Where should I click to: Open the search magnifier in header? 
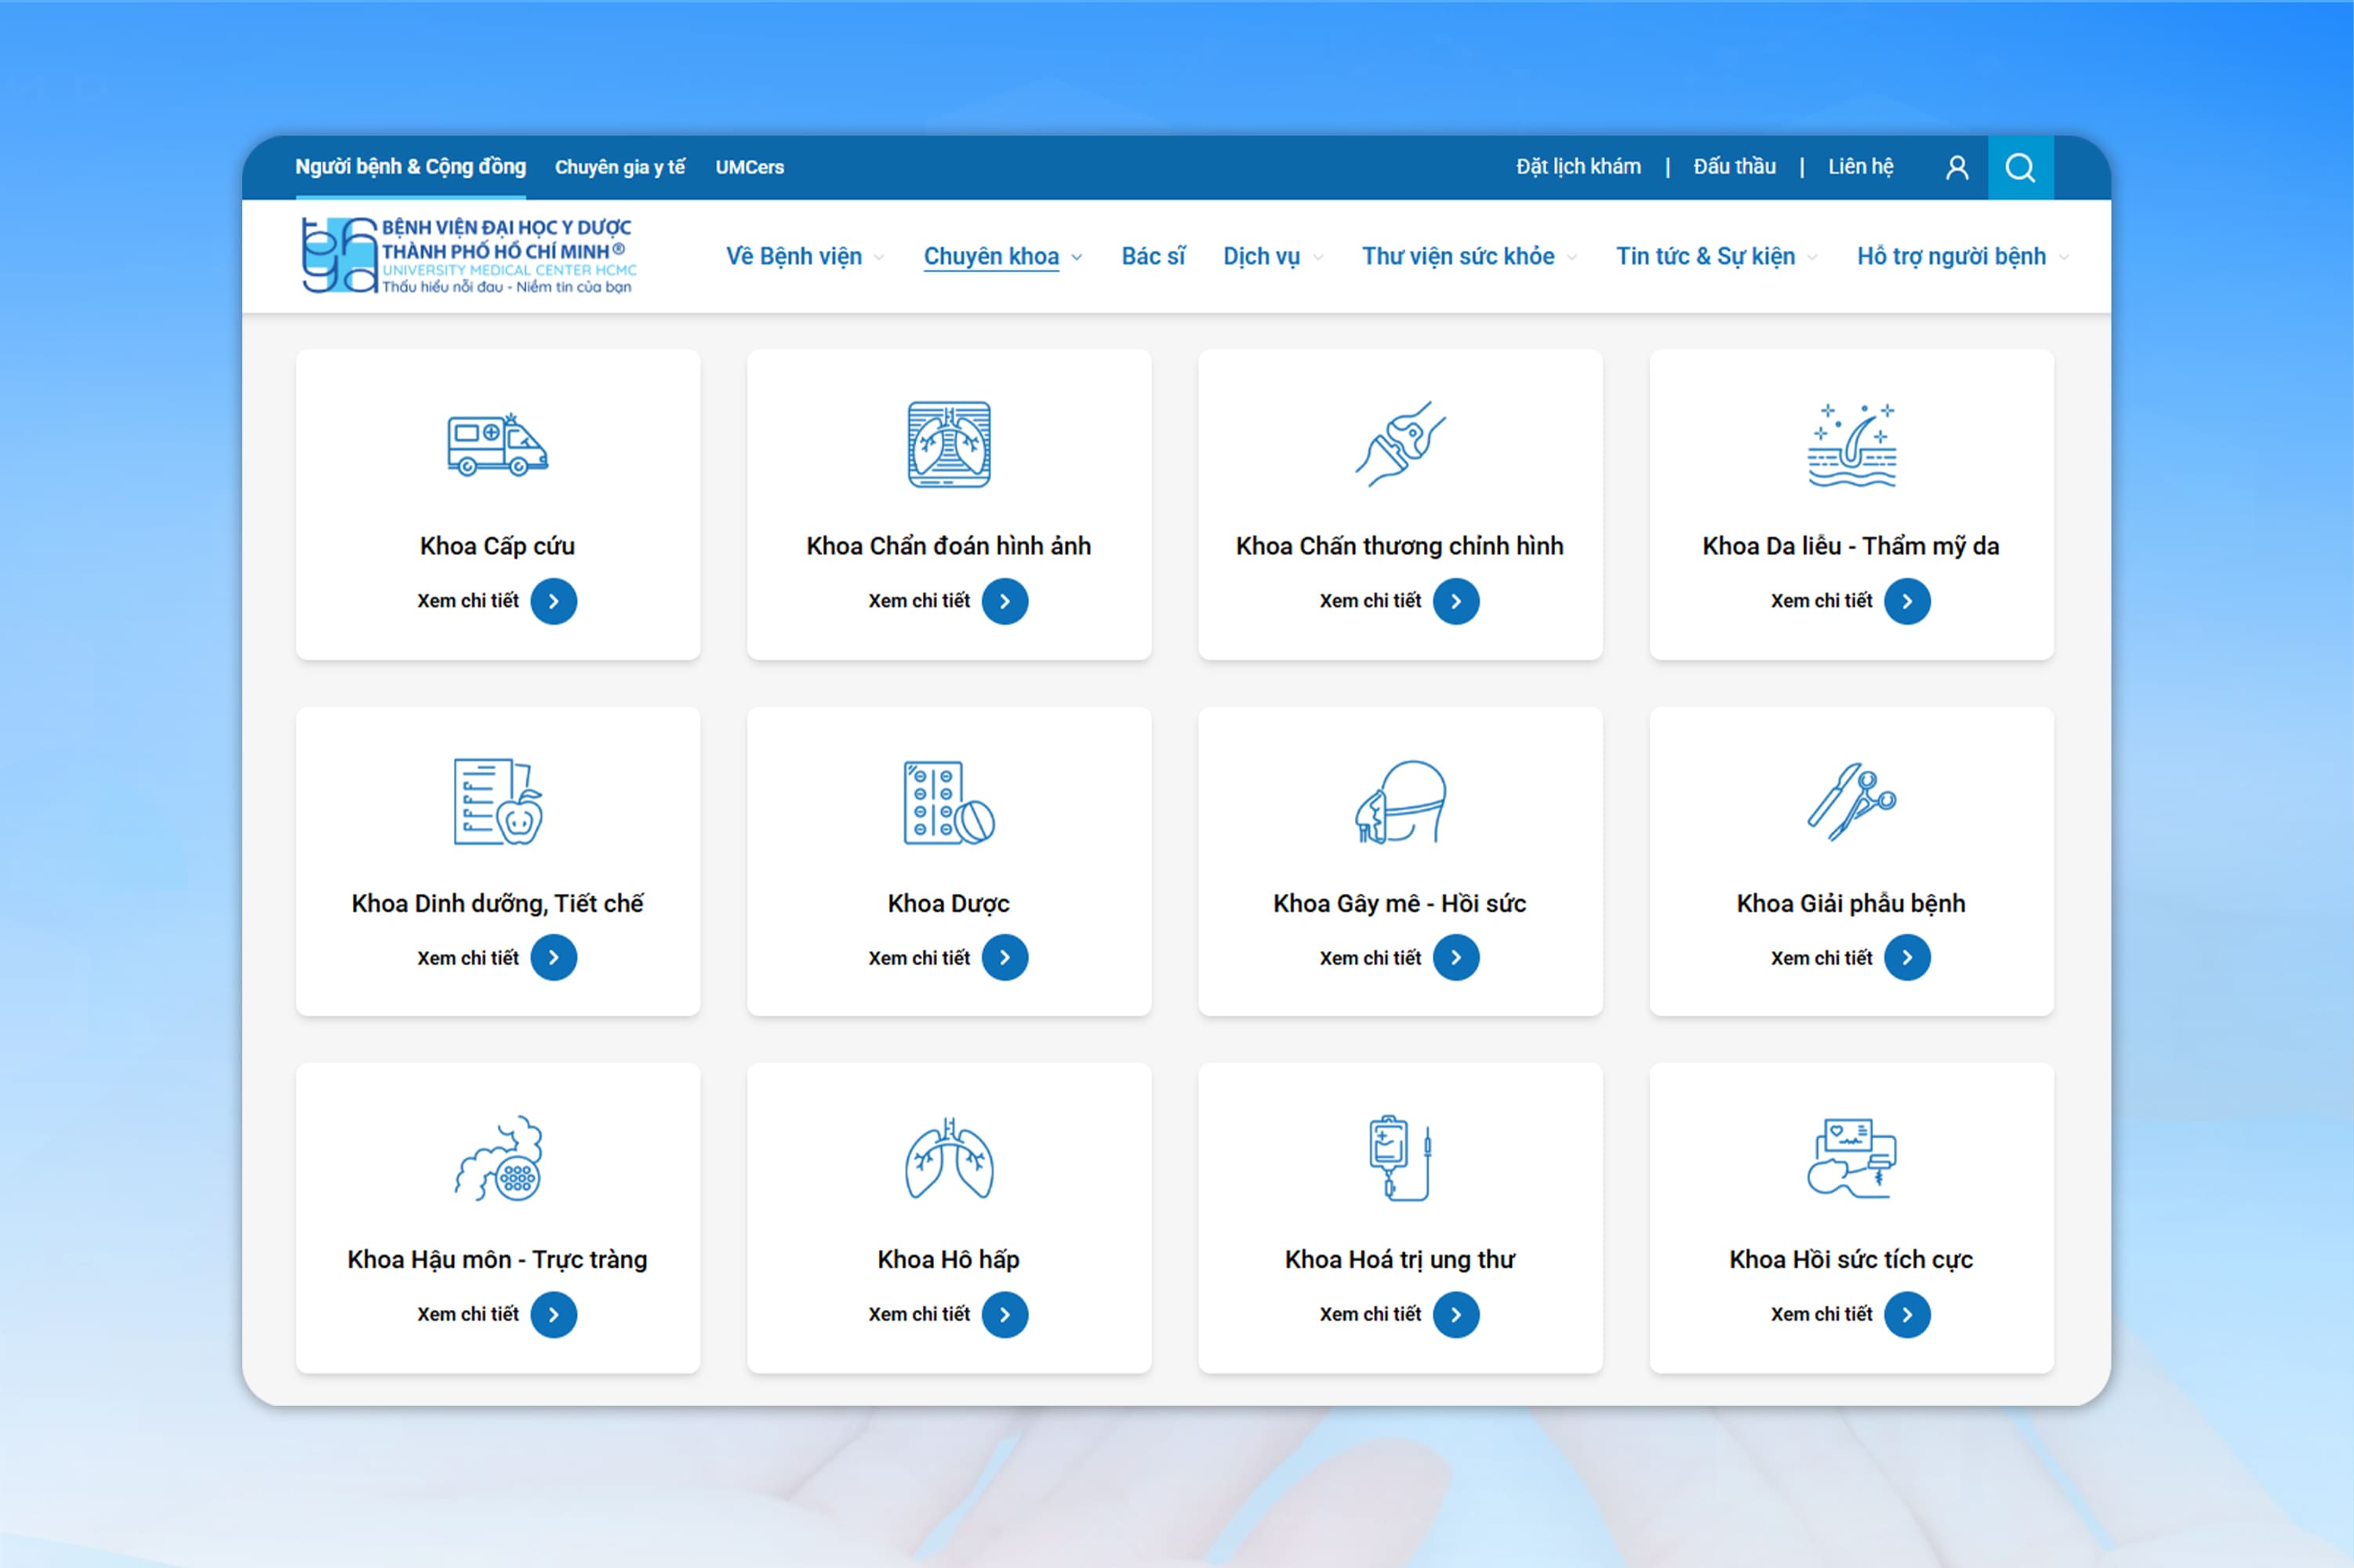2020,167
